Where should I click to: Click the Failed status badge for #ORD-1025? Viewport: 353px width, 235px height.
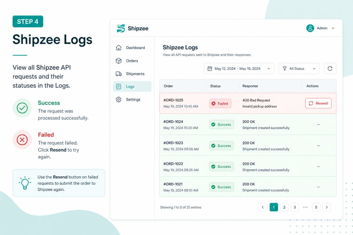click(x=220, y=104)
